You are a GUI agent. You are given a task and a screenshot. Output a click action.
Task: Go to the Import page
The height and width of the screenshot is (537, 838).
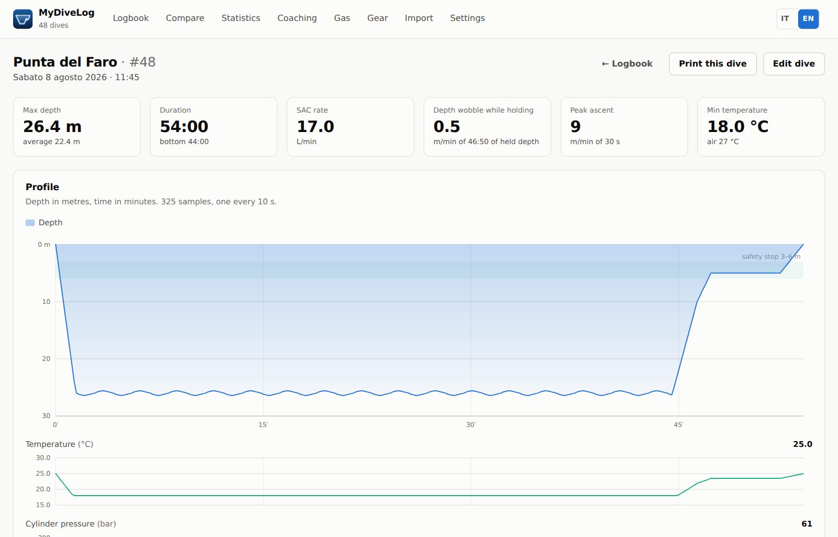click(x=418, y=18)
